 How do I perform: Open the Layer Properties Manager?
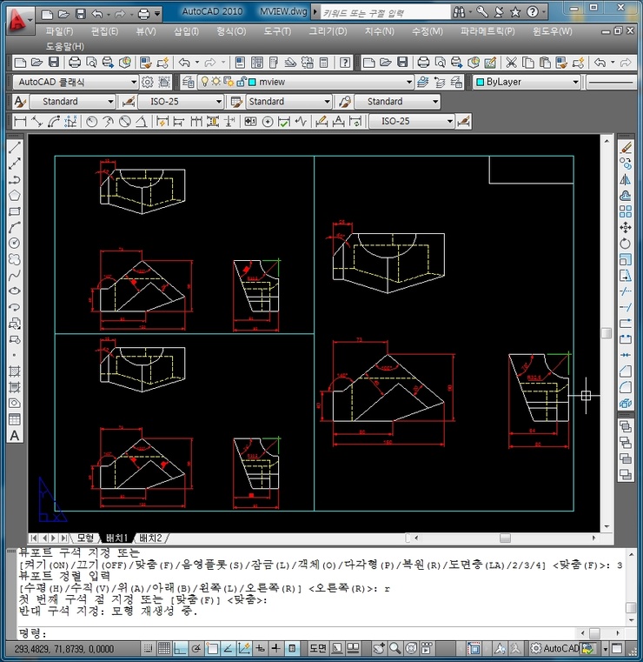[188, 82]
